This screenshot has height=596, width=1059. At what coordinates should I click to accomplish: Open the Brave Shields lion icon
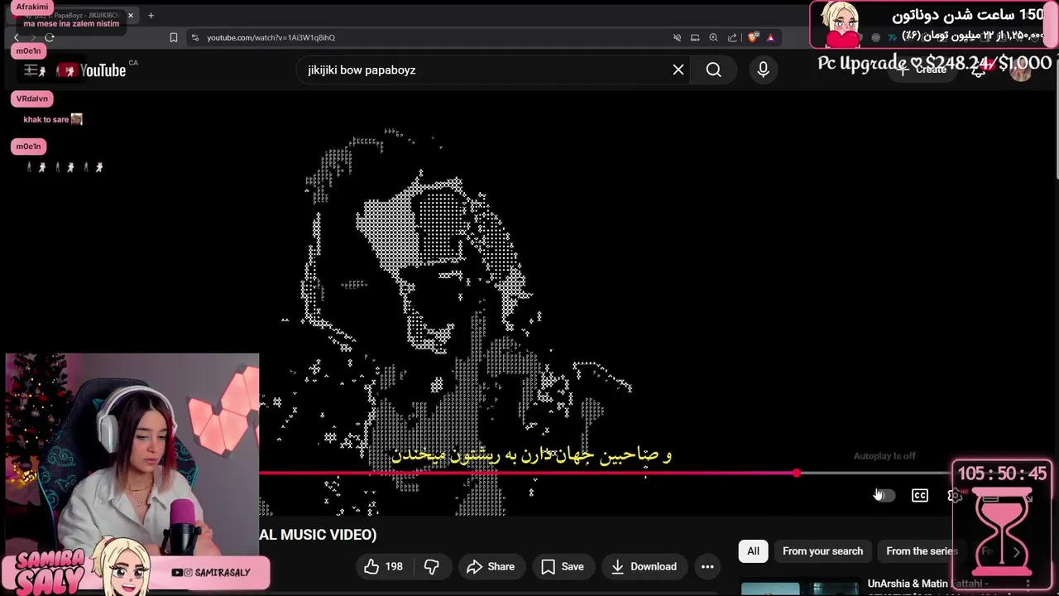(x=753, y=37)
